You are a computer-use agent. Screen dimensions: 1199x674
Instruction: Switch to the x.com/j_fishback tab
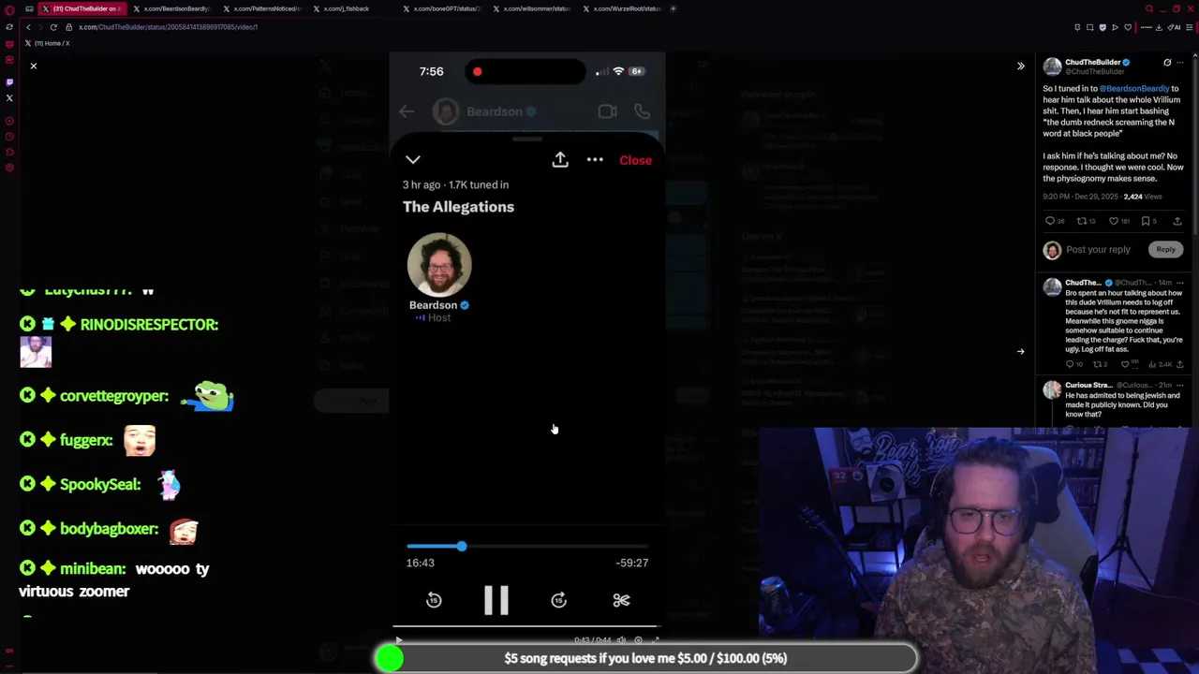(x=352, y=8)
